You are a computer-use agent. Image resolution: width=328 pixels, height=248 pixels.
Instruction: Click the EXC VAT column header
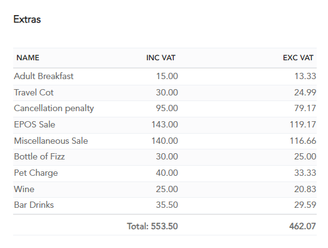coord(298,58)
